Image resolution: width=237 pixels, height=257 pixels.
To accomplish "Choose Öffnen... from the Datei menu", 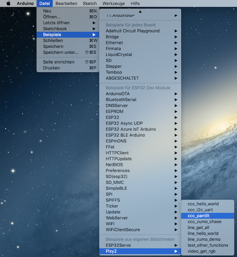I will click(68, 17).
